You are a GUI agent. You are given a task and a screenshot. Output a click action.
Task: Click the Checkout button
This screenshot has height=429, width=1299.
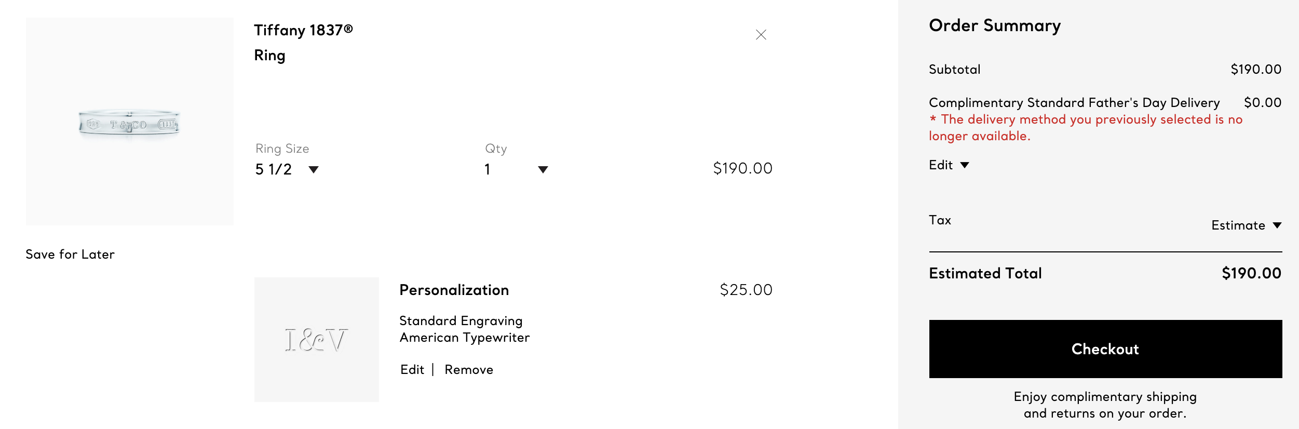[x=1105, y=349]
